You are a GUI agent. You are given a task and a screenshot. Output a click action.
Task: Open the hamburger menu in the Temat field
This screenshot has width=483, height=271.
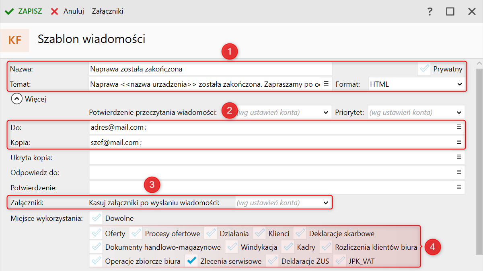tap(326, 84)
